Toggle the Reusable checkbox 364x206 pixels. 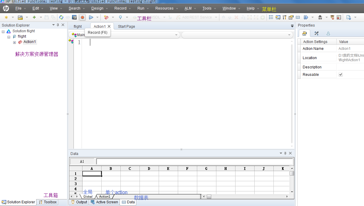341,74
